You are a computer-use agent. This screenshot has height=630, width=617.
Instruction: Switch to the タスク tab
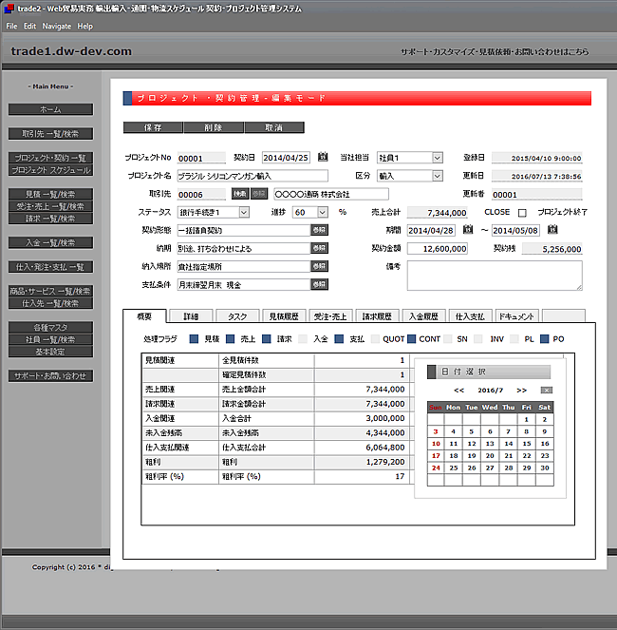tap(237, 316)
